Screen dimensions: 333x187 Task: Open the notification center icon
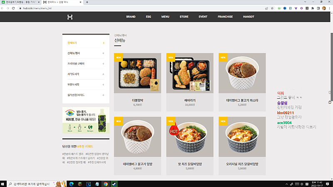click(x=328, y=184)
